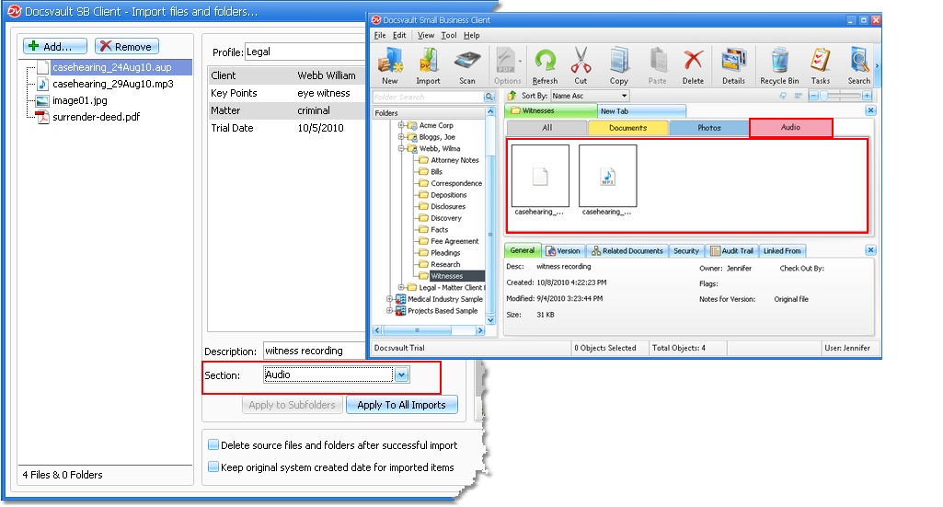
Task: Collapse the Webb, Wilma folder tree node
Action: pyautogui.click(x=402, y=148)
